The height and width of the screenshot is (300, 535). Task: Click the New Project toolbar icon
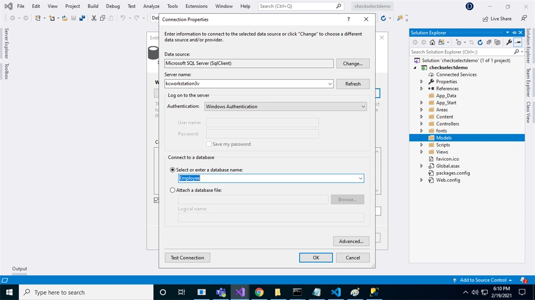click(38, 18)
